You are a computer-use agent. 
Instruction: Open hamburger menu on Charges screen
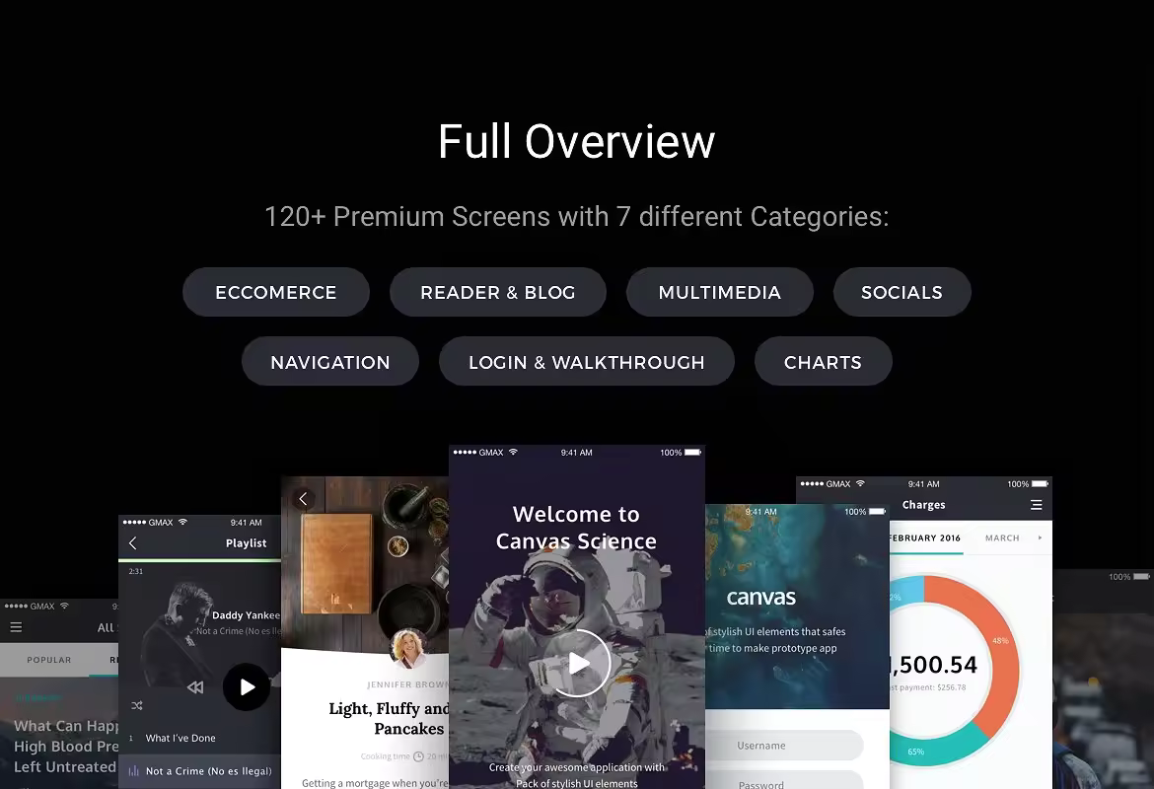(x=1037, y=505)
